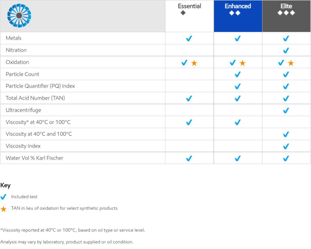Click the orange star in Enhanced Oxidation cell
This screenshot has width=311, height=249.
tap(242, 63)
